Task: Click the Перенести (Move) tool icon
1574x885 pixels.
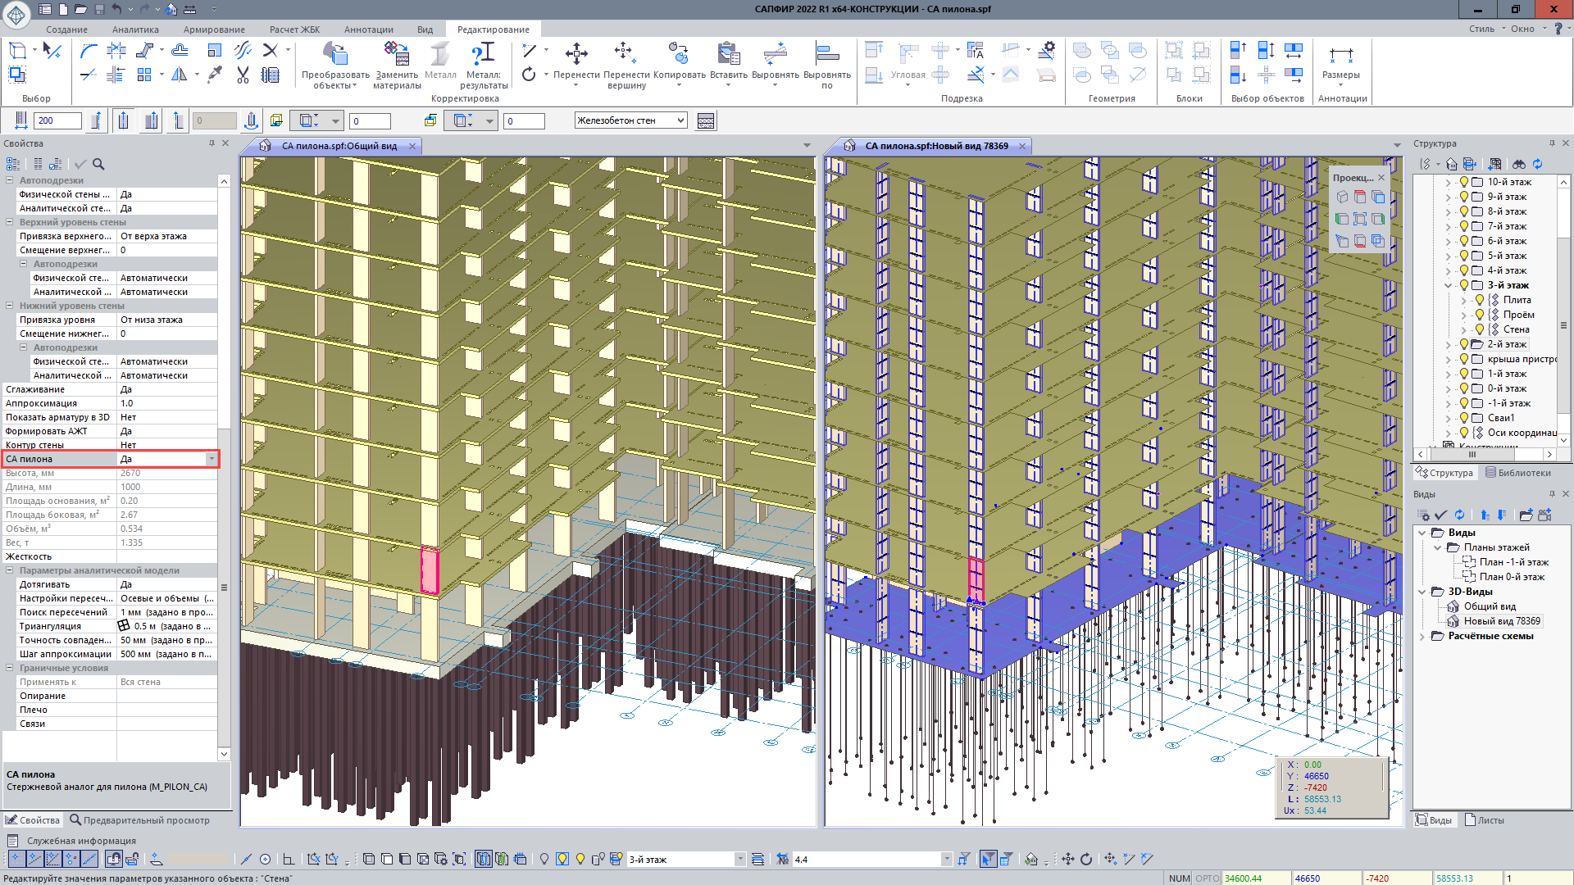Action: click(576, 55)
